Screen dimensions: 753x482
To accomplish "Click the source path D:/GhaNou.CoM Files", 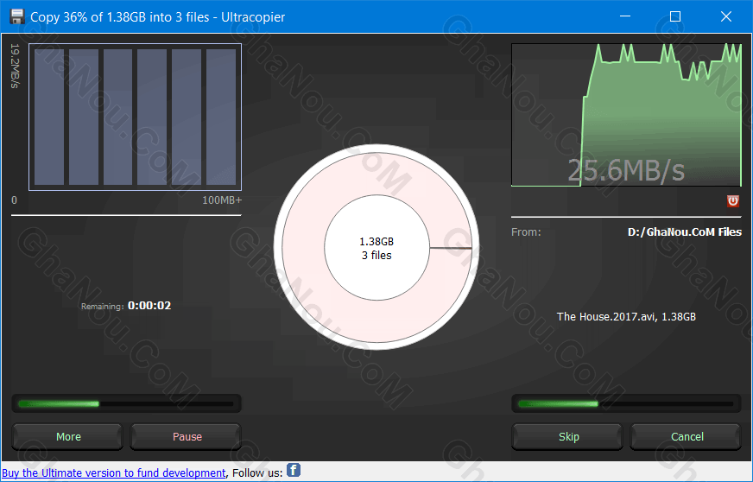I will coord(684,232).
